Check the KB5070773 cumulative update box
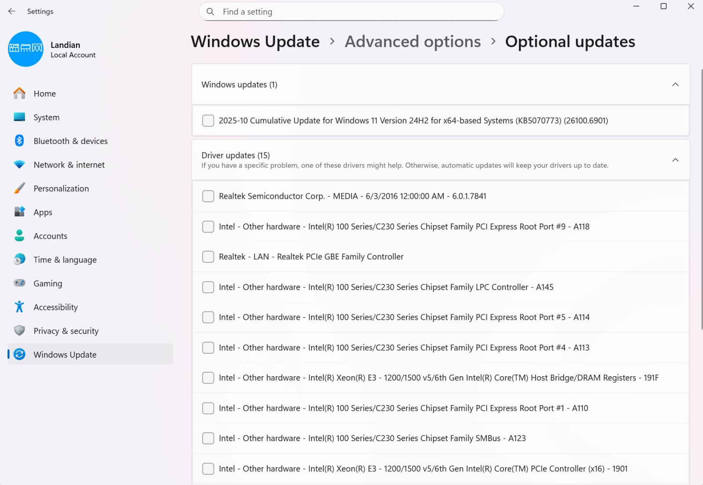Viewport: 703px width, 485px height. (208, 121)
